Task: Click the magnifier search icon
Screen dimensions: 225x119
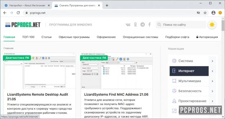Action: [x=159, y=25]
